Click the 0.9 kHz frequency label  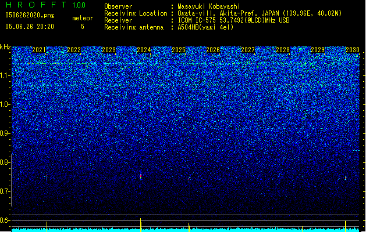click(5, 133)
